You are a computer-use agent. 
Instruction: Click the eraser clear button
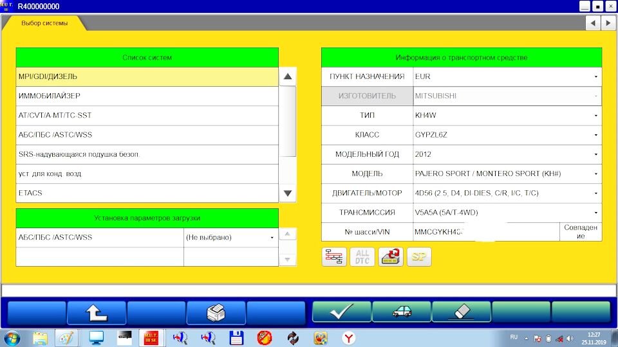462,312
